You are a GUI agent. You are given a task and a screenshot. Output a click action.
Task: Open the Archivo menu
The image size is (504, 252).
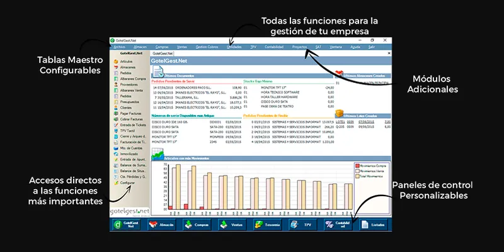click(x=119, y=47)
